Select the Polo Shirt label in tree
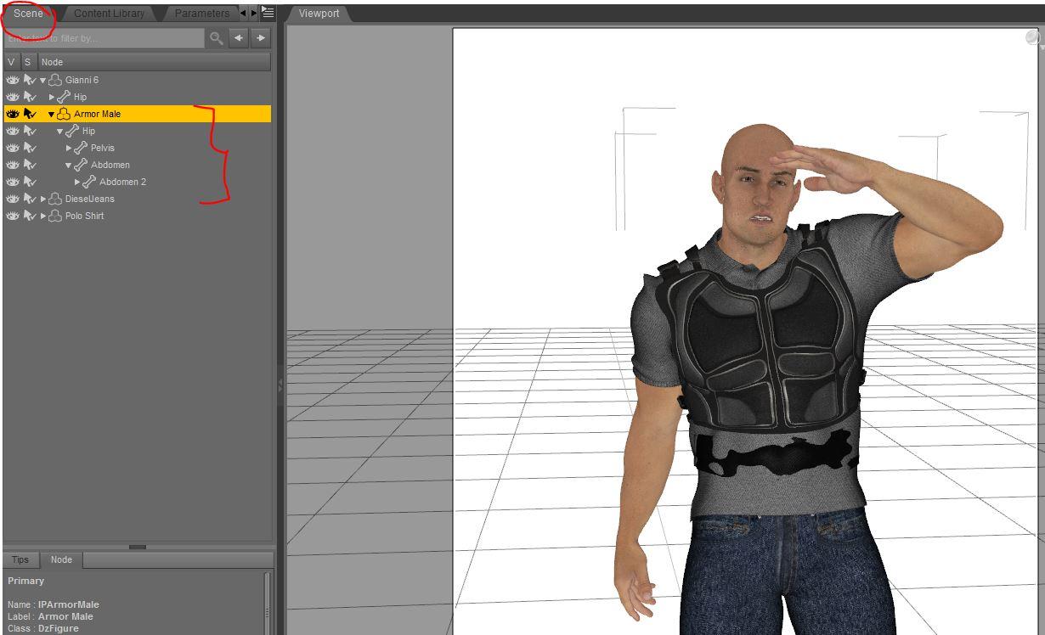Screen dimensions: 1045x635 [84, 216]
